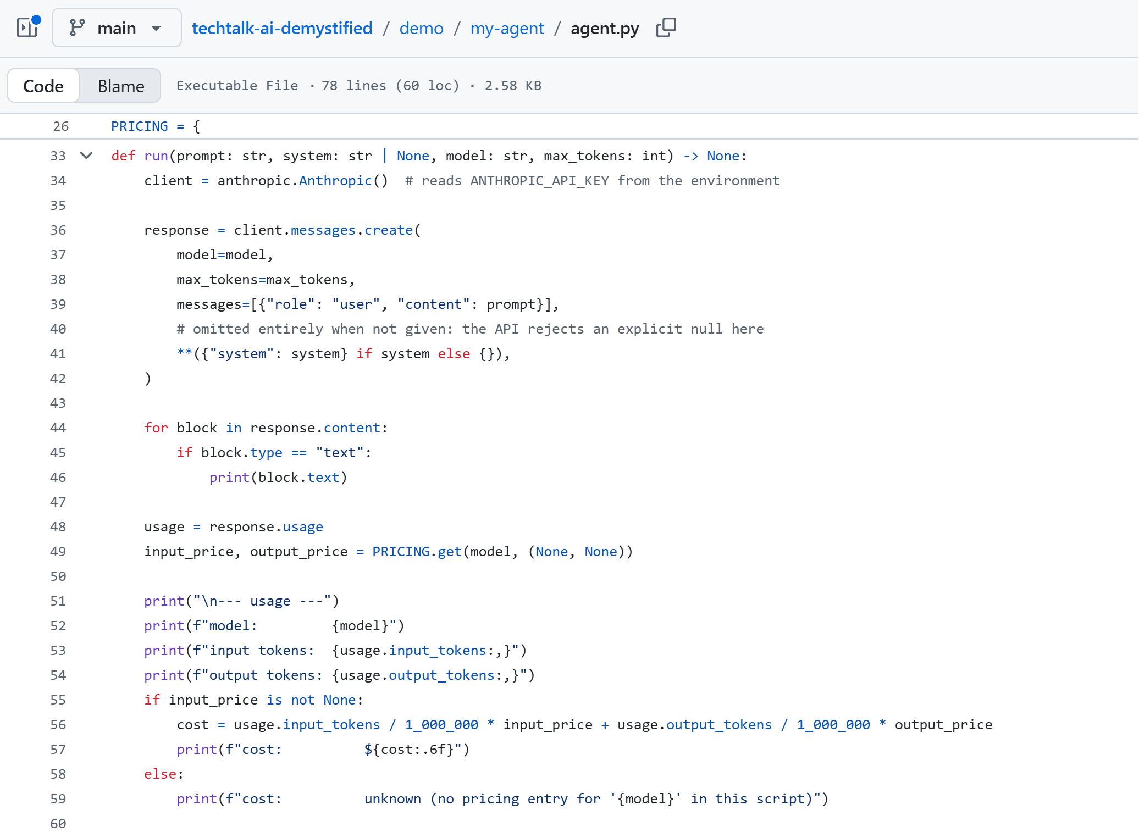Click the Anthropic symbol on line 34
Viewport: 1139px width, 832px height.
tap(335, 181)
